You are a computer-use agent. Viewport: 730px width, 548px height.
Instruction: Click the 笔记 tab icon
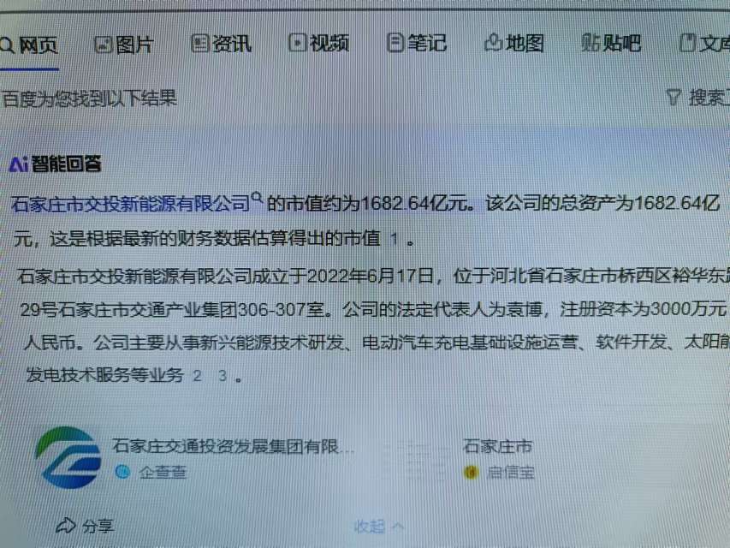click(x=395, y=43)
